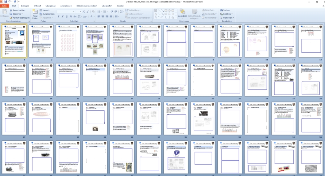This screenshot has width=325, height=176.
Task: Select slide thumbnail number 1
Action: click(14, 41)
